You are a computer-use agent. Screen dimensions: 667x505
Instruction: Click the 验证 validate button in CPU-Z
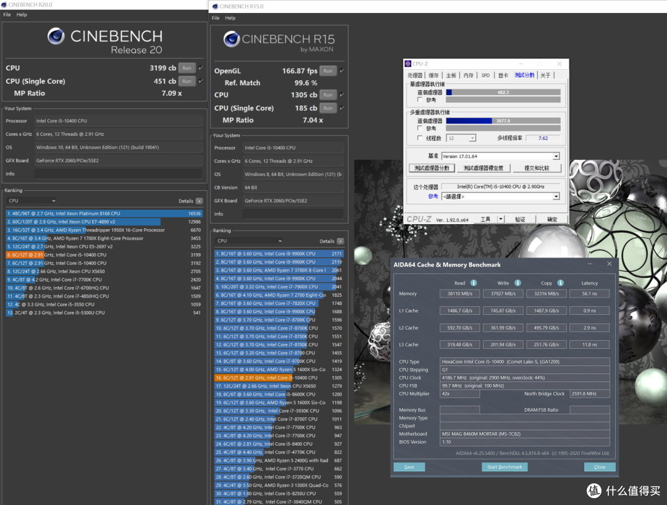click(520, 219)
